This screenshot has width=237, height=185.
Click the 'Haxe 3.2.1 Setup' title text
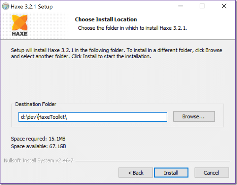click(x=32, y=7)
